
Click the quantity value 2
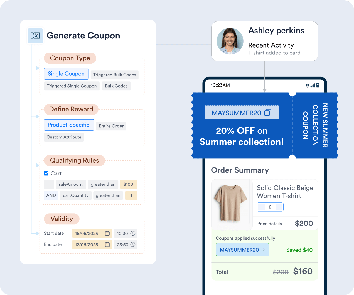point(270,207)
